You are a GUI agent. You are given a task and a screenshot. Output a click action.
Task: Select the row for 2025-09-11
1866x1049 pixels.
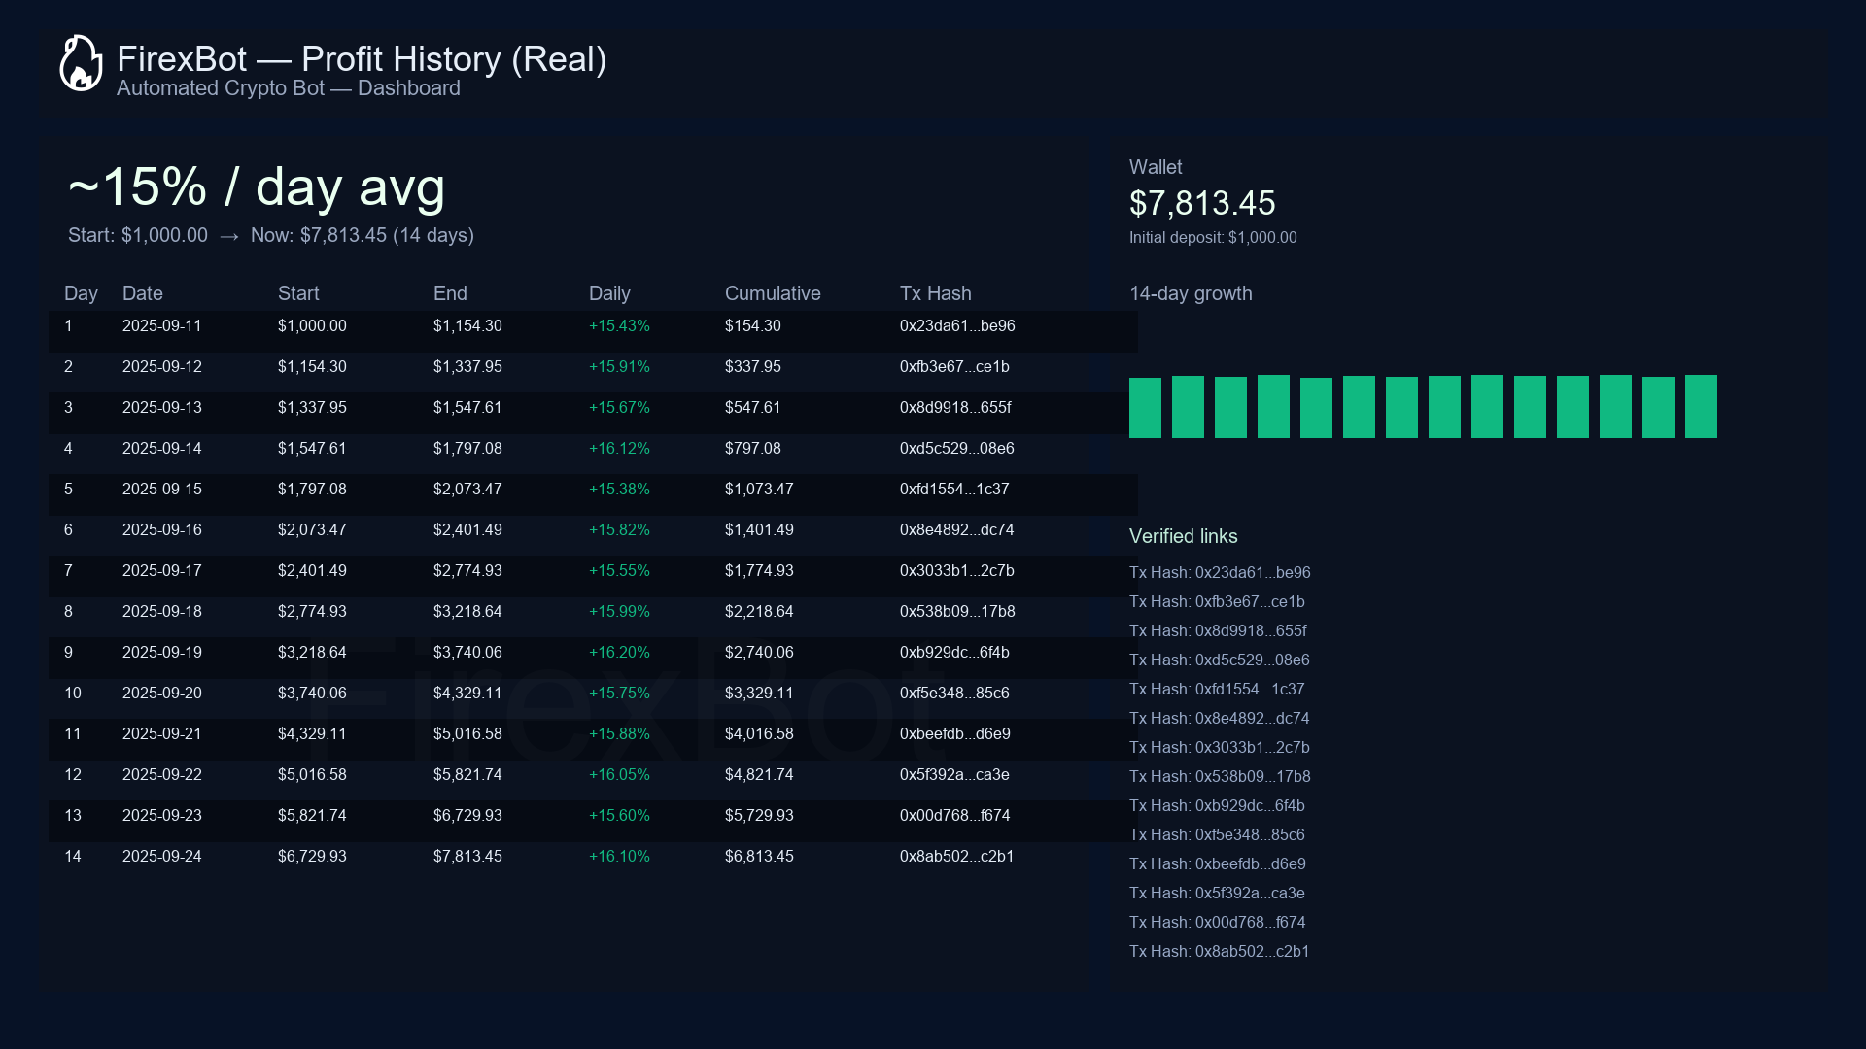[x=583, y=326]
